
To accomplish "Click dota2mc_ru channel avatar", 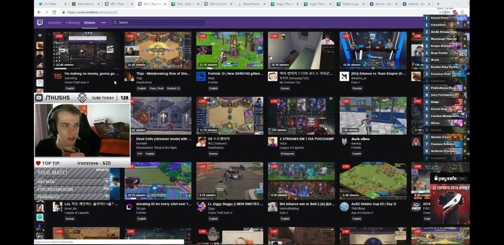I will (344, 76).
